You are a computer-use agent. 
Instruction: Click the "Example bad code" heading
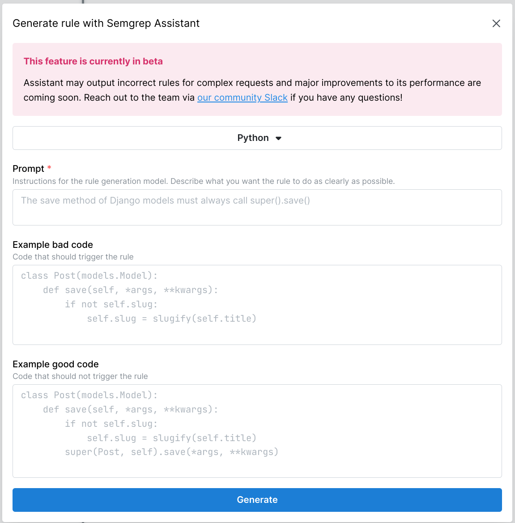pos(52,245)
